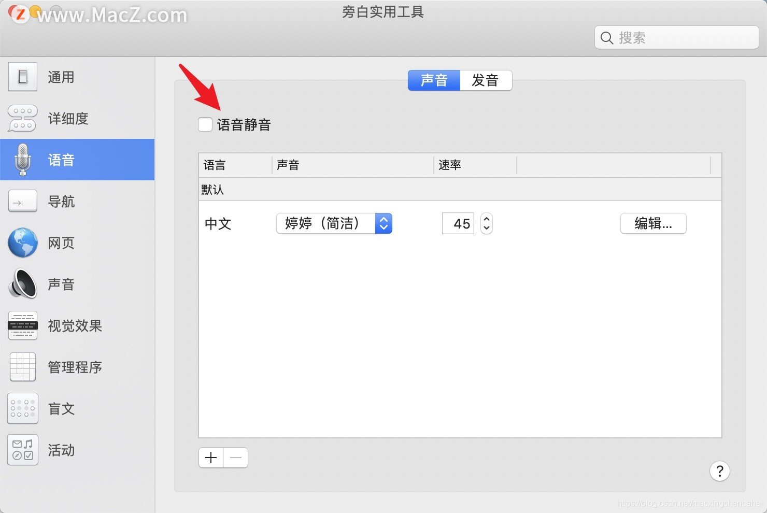
Task: Select the 网页 globe icon
Action: (x=23, y=243)
